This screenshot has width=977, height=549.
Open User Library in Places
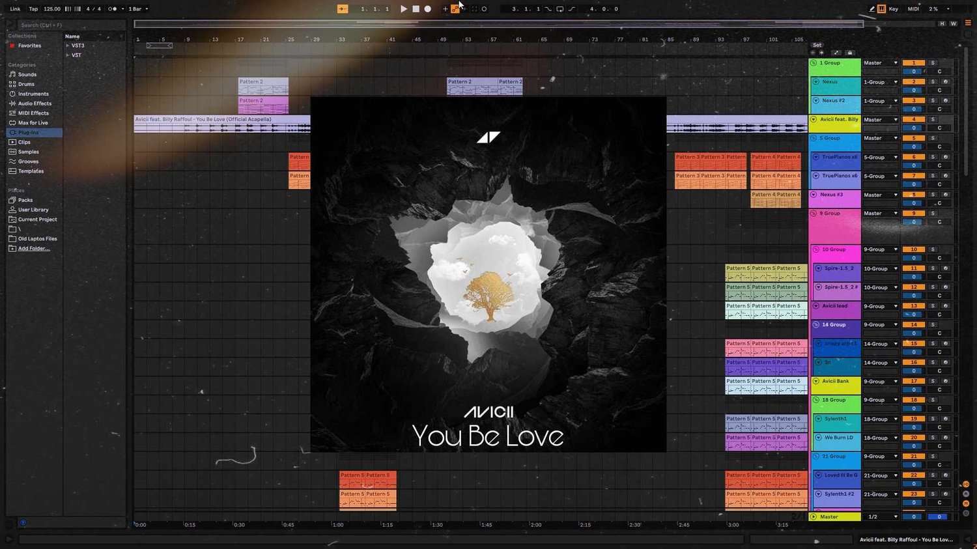click(x=33, y=210)
